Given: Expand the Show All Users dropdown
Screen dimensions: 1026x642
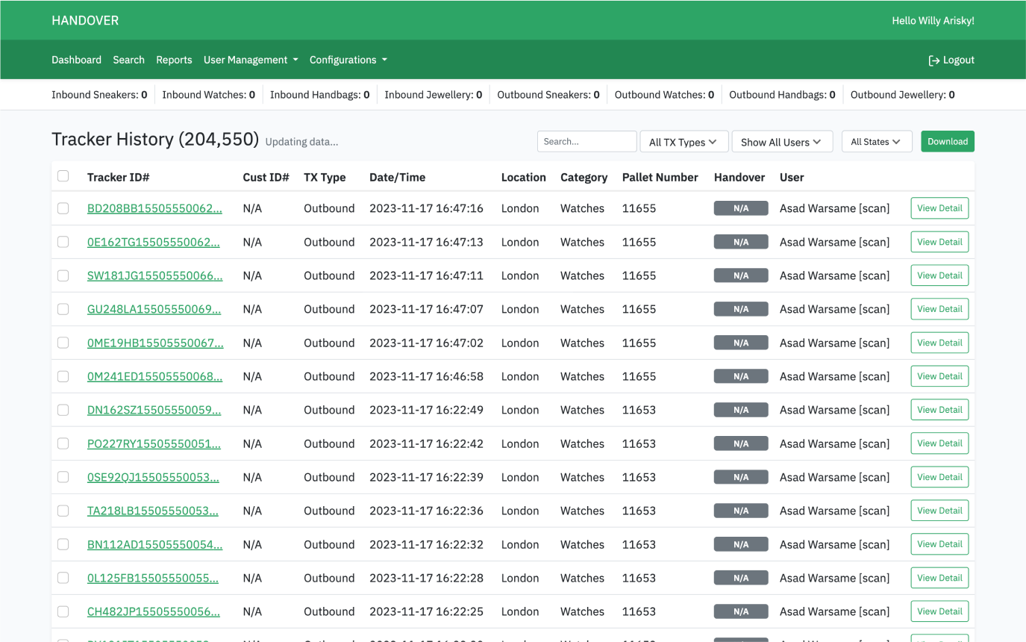Looking at the screenshot, I should tap(781, 142).
